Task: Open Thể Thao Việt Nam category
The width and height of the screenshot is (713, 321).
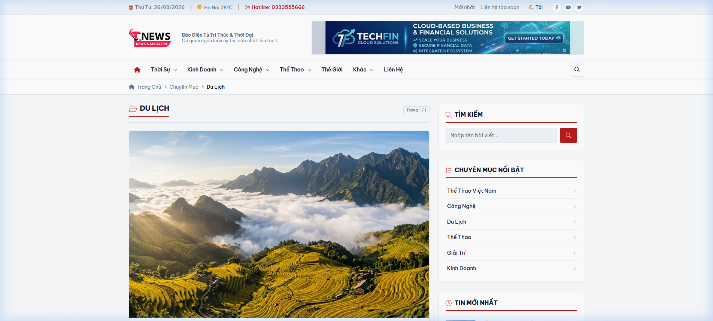Action: coord(511,191)
